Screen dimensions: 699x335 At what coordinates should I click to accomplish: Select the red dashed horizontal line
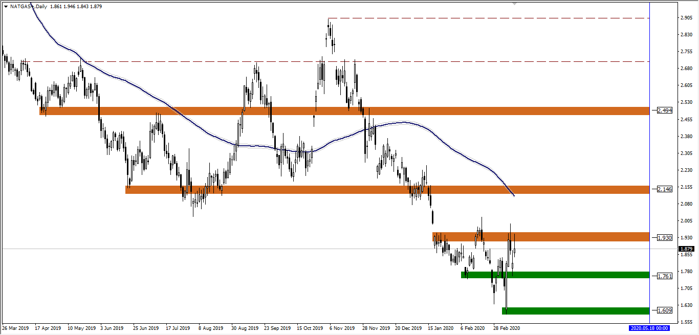[x=461, y=61]
